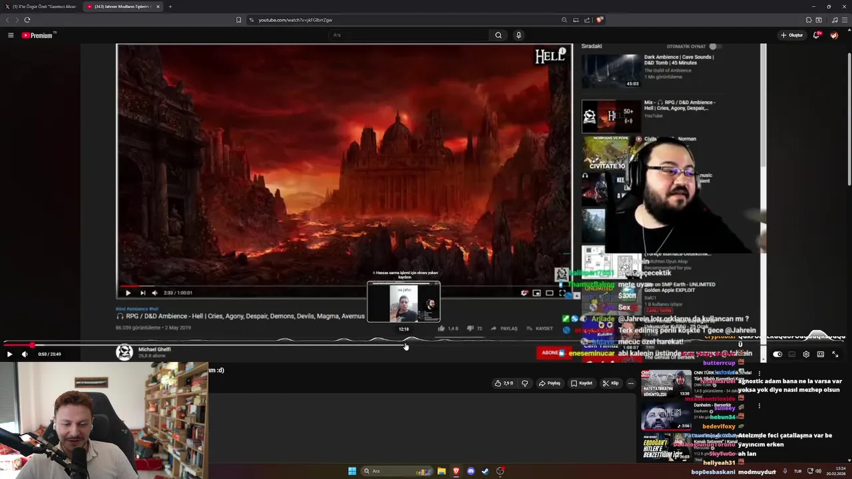The image size is (852, 479).
Task: Switch to the X'te Özgür Özel browser tab
Action: coord(41,7)
